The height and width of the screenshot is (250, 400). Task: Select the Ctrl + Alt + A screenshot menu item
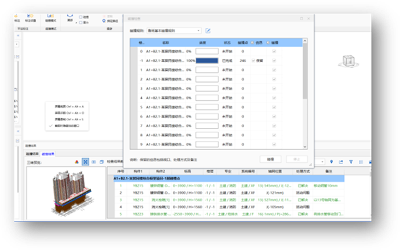point(69,106)
